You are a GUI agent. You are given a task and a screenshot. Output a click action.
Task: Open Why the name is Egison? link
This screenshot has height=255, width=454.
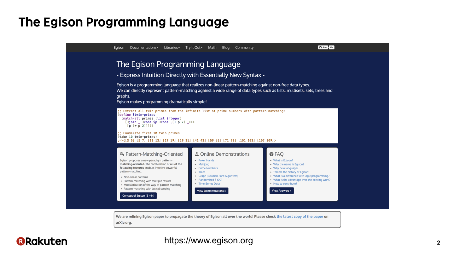click(x=289, y=164)
